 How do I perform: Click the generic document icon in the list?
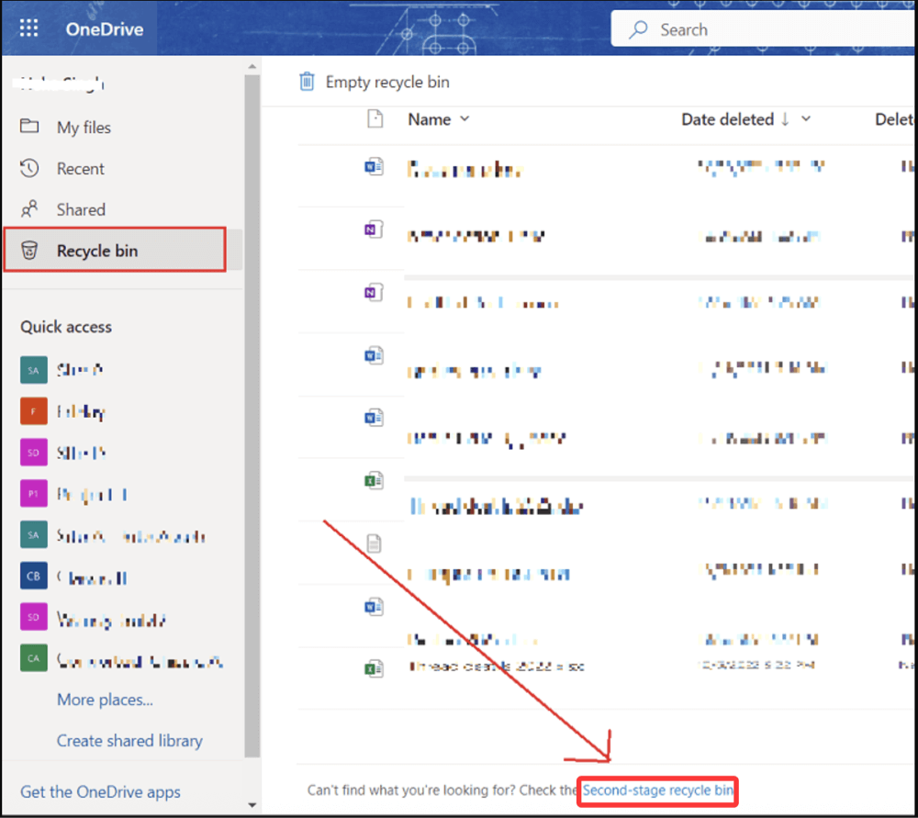374,543
